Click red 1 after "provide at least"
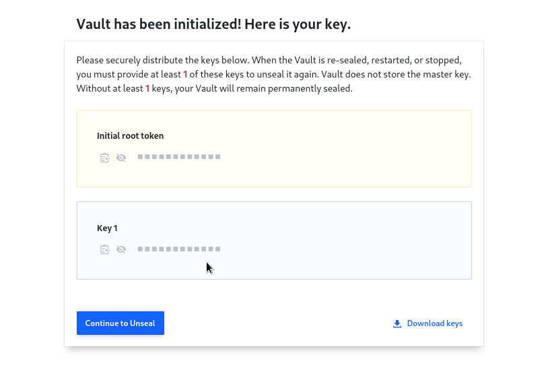The width and height of the screenshot is (550, 378). [185, 74]
